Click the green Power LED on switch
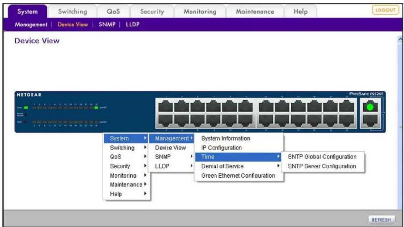This screenshot has height=227, width=404. click(26, 107)
